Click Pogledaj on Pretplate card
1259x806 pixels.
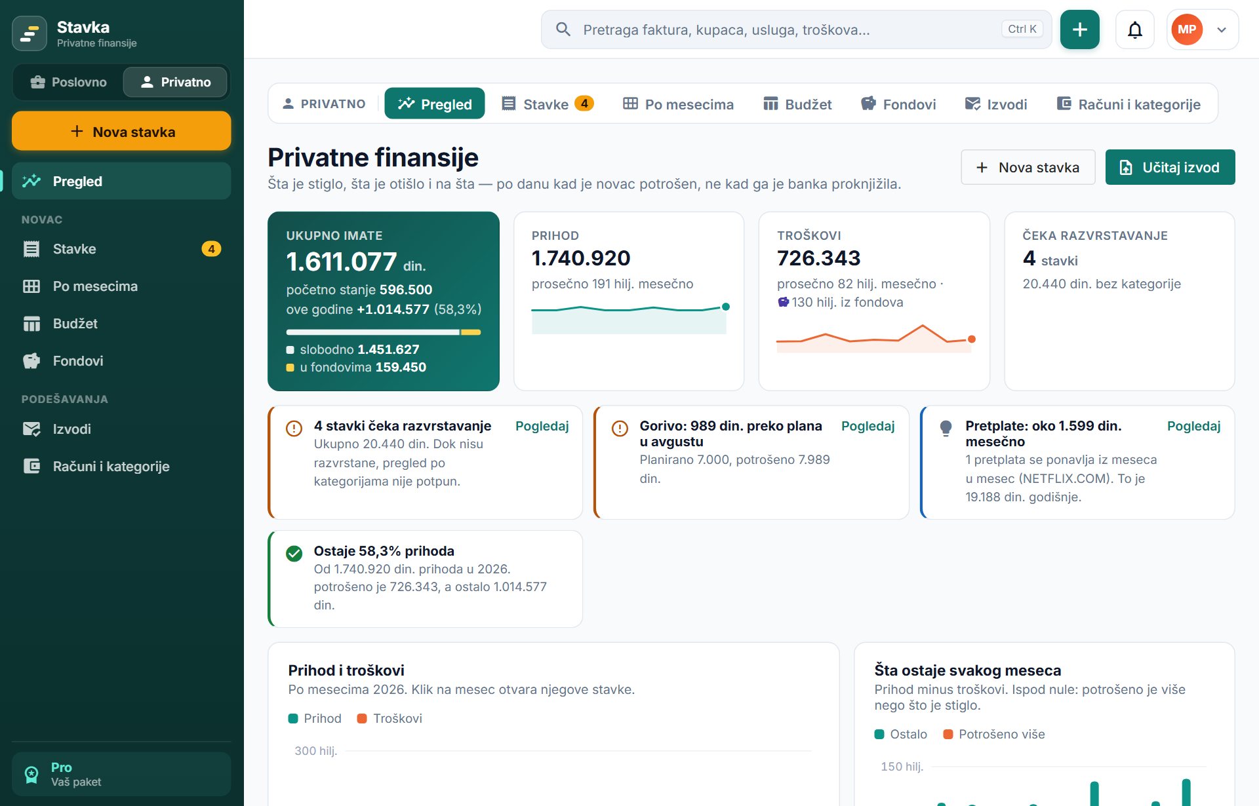(x=1193, y=426)
